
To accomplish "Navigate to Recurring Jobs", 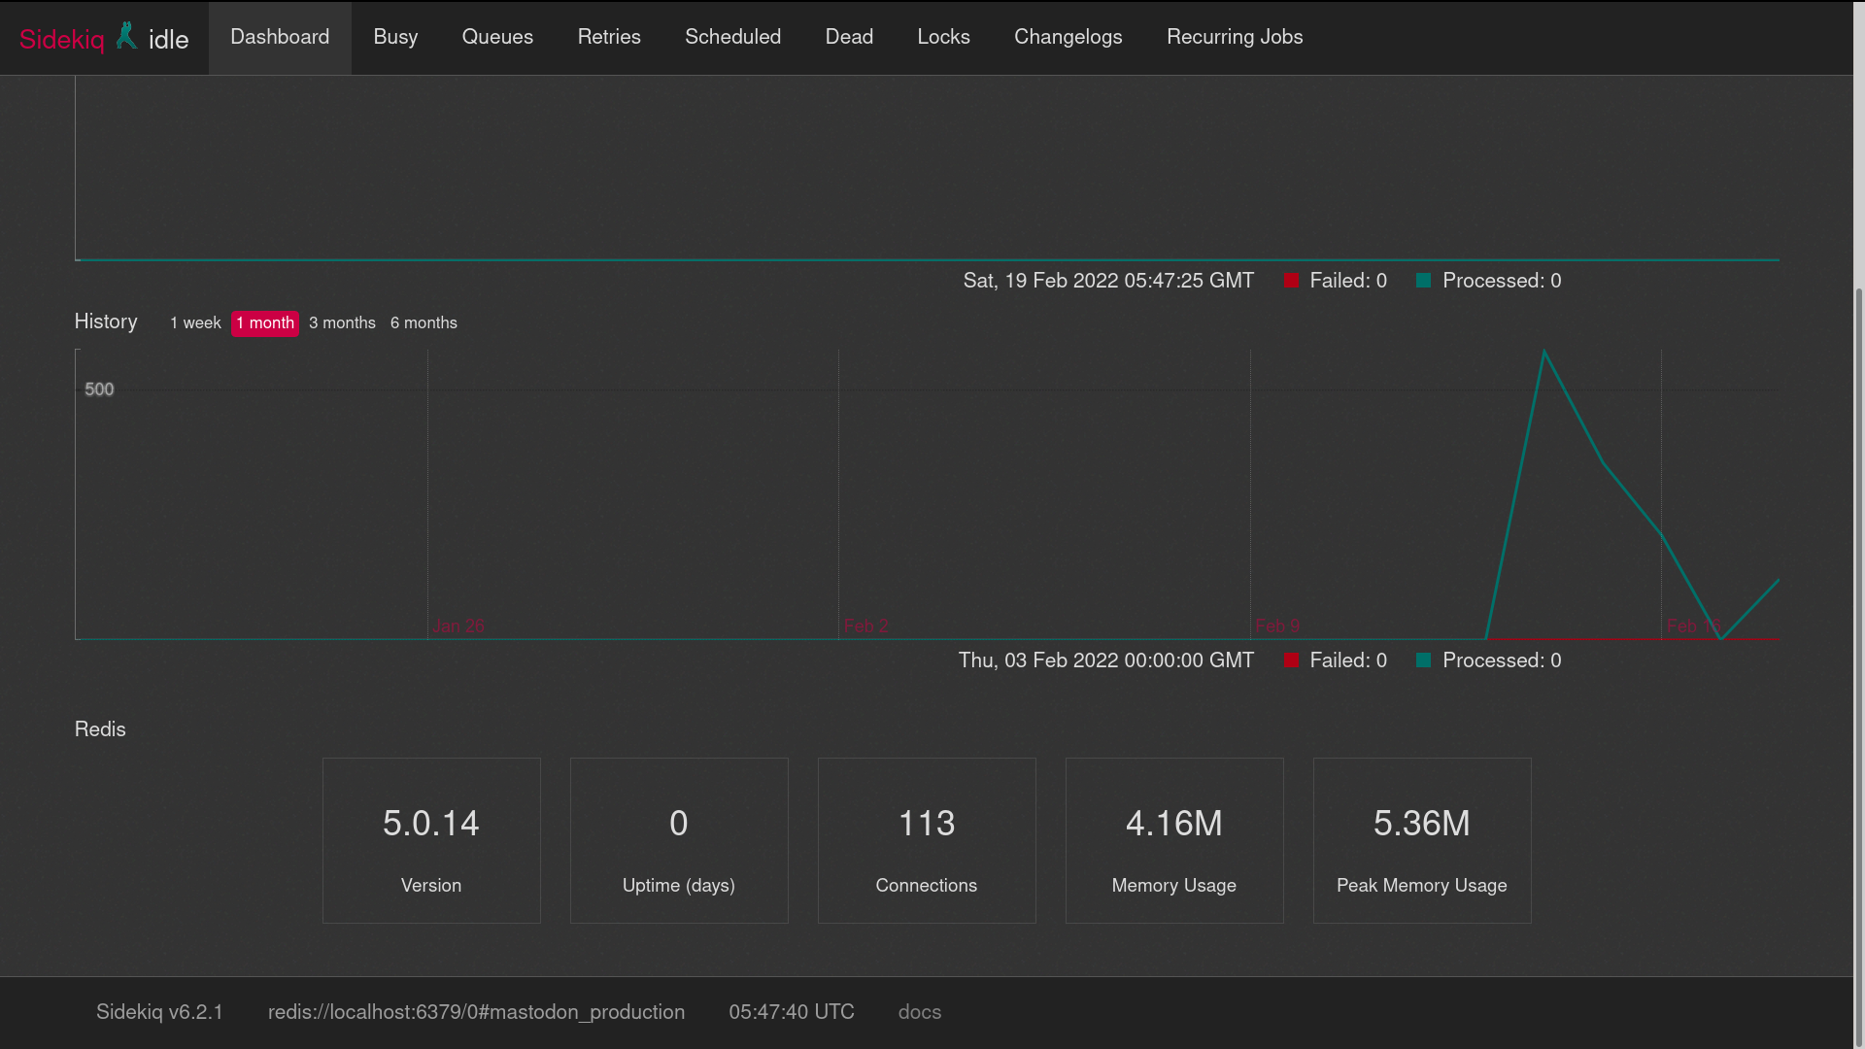I will [x=1235, y=37].
